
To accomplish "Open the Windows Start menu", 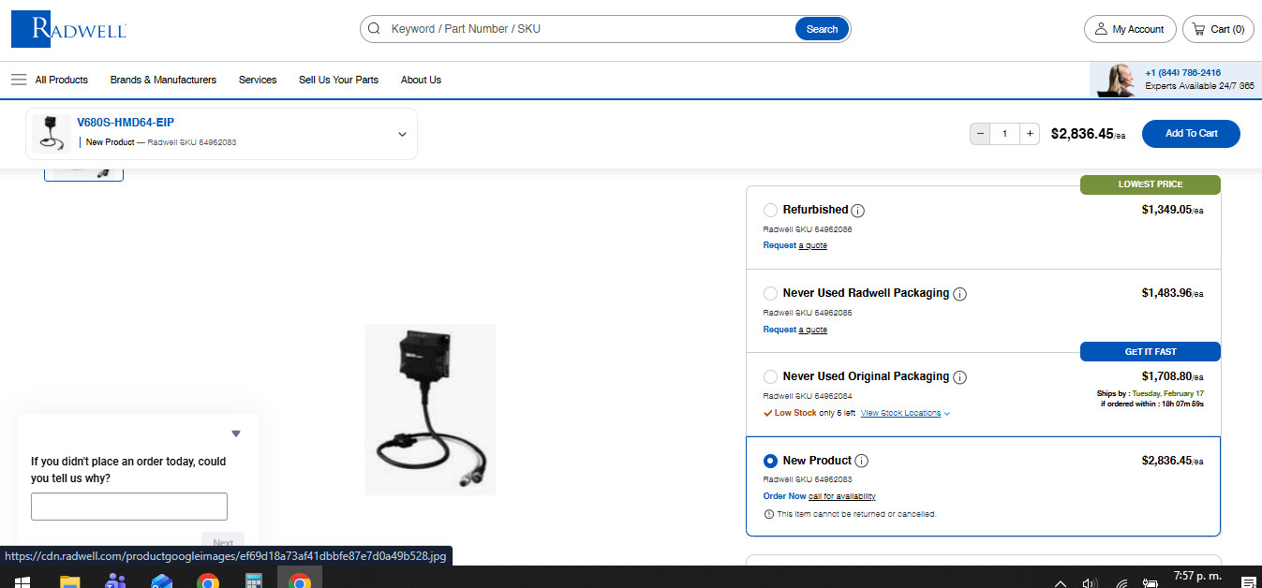I will point(21,581).
